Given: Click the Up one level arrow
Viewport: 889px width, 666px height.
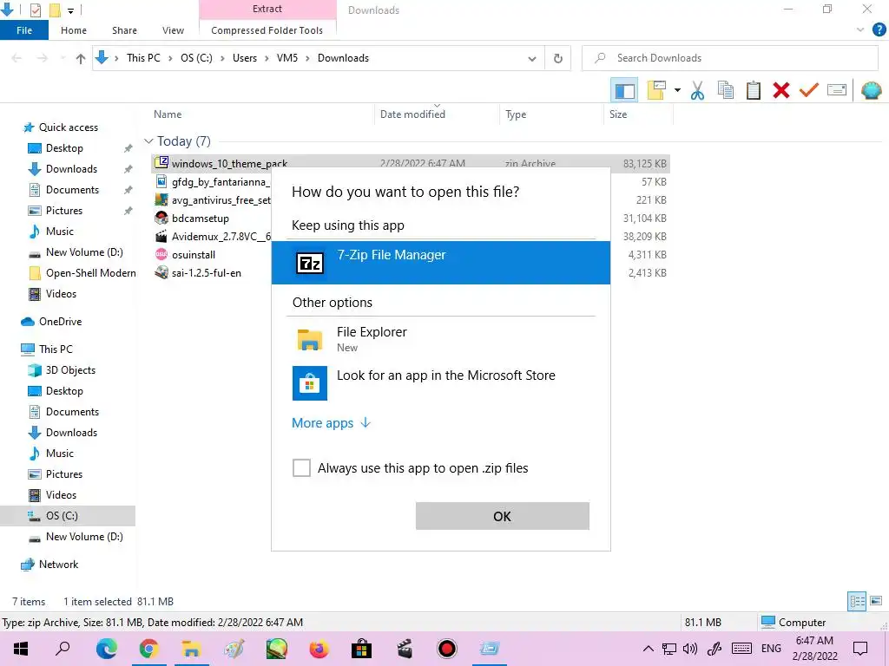Looking at the screenshot, I should (x=81, y=58).
